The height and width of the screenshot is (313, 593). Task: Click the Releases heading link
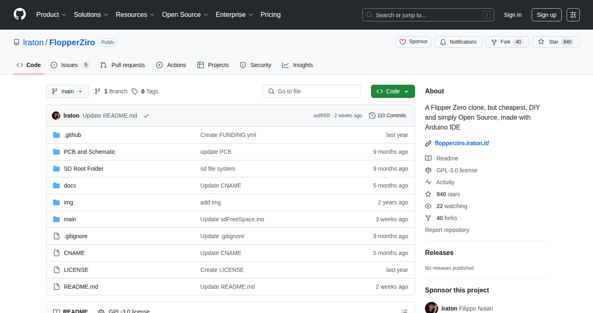[439, 253]
